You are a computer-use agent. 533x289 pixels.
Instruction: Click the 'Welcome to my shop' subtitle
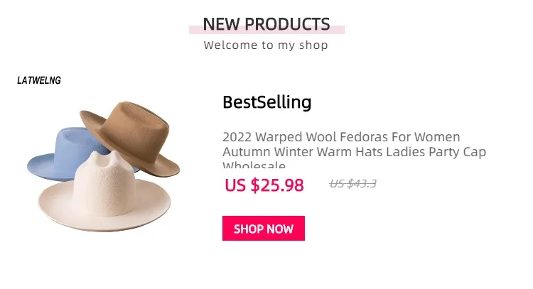266,45
